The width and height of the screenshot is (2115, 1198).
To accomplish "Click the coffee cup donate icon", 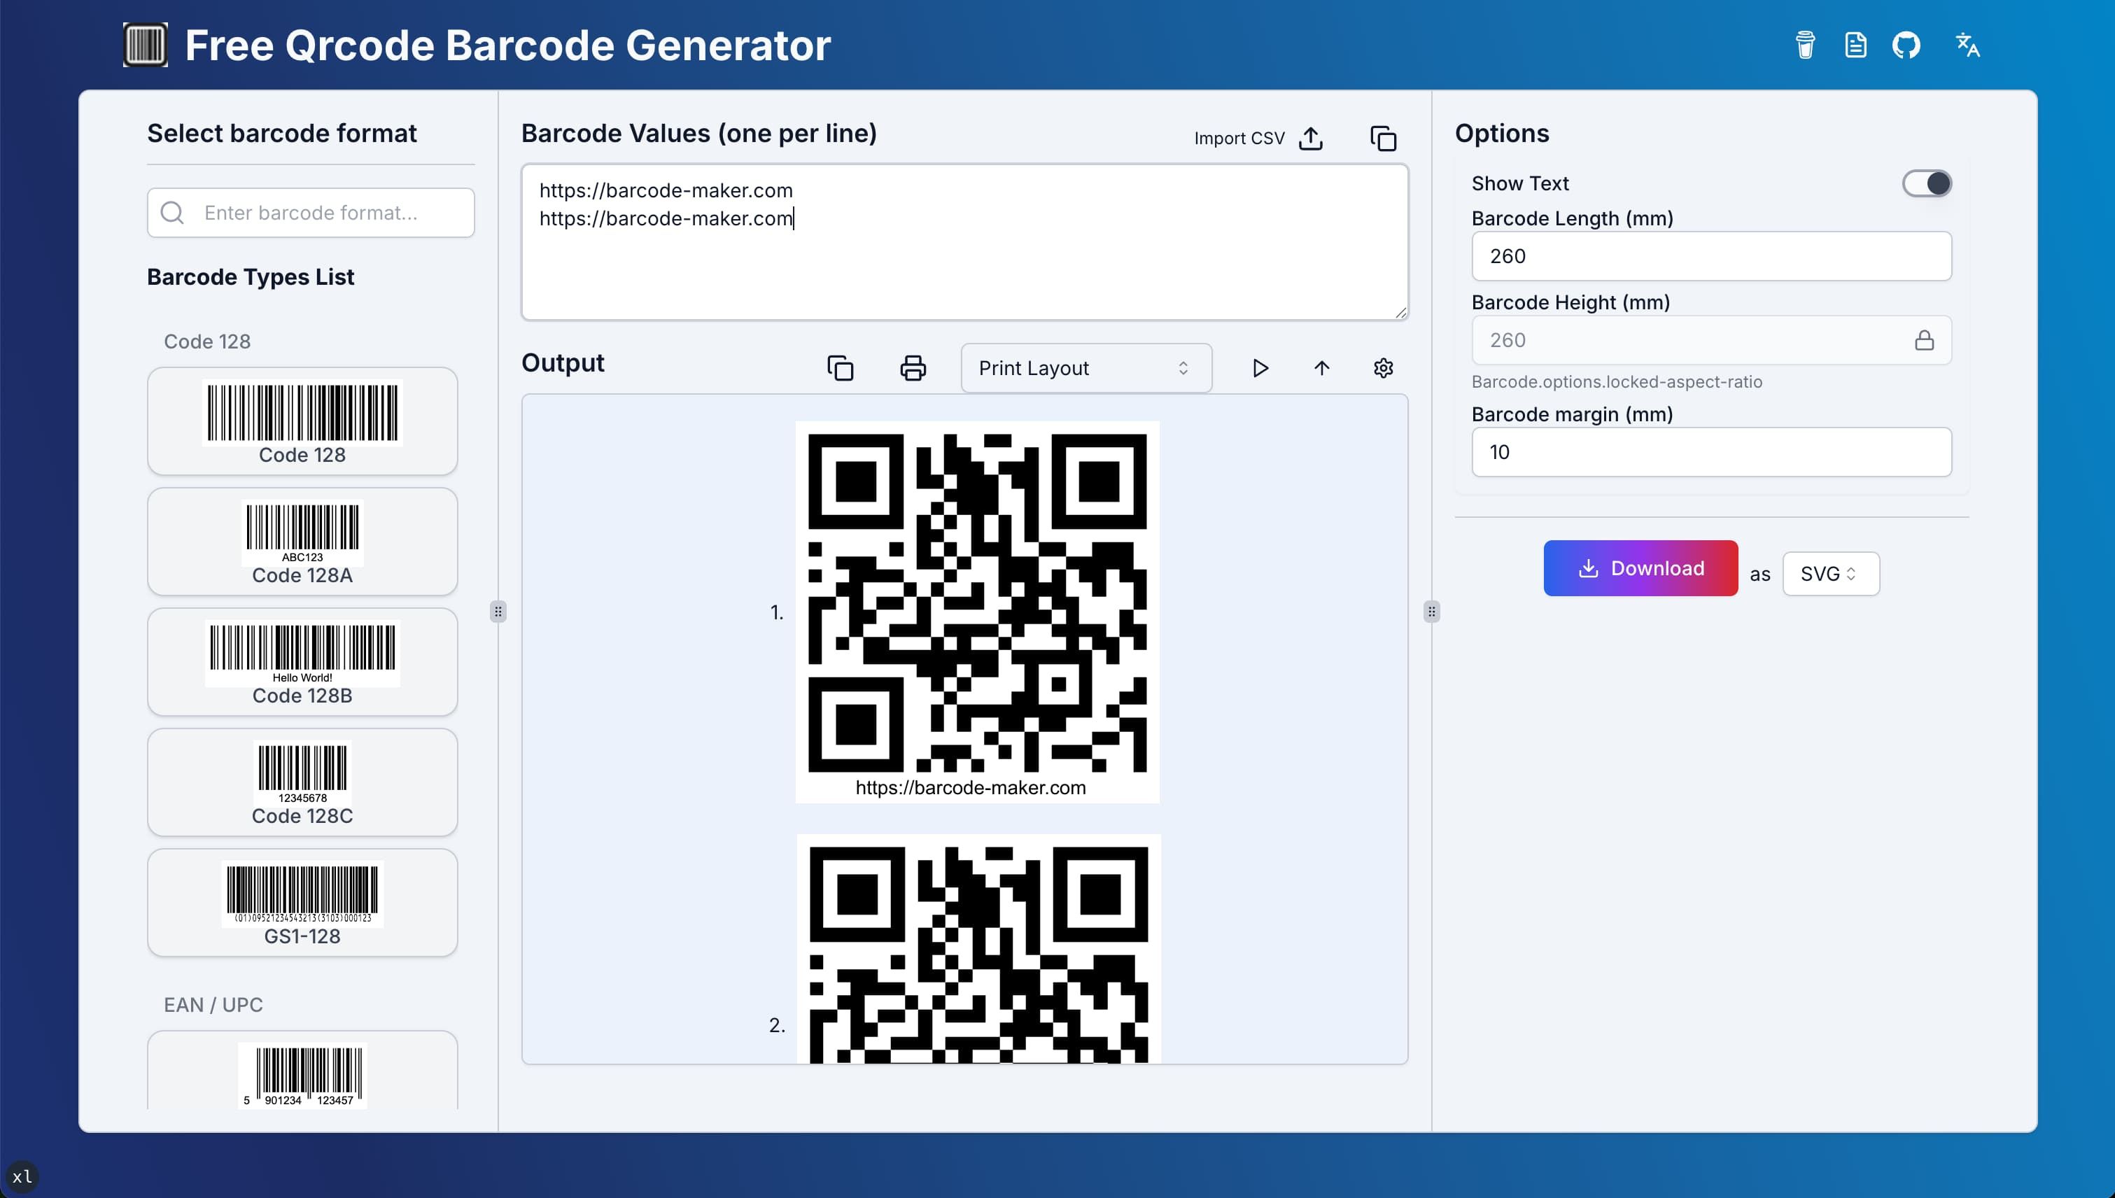I will tap(1805, 44).
